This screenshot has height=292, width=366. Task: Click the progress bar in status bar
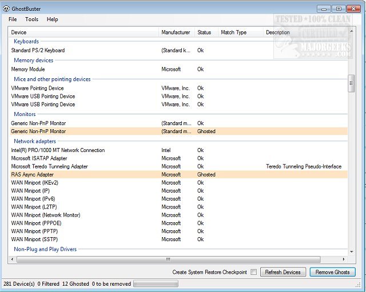(x=155, y=283)
